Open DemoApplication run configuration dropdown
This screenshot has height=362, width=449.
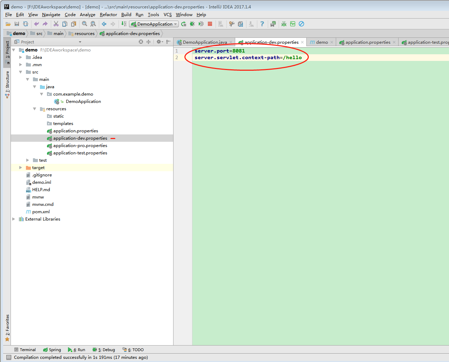[x=154, y=24]
